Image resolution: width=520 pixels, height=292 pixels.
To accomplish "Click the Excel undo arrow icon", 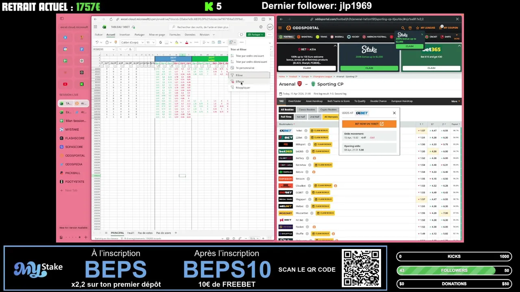I will pyautogui.click(x=97, y=42).
